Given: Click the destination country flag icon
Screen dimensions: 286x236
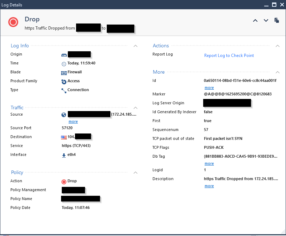Looking at the screenshot, I should pos(64,137).
